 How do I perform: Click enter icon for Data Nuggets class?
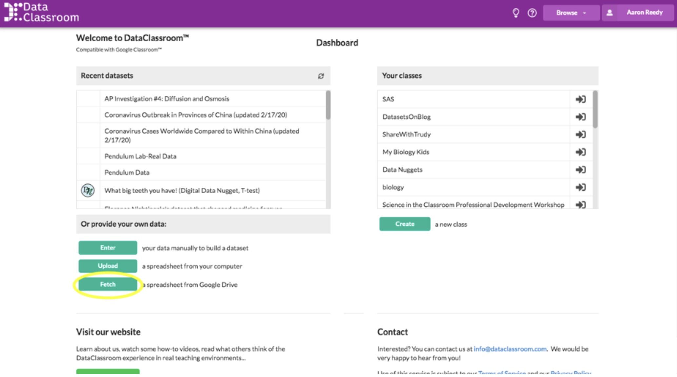point(580,170)
